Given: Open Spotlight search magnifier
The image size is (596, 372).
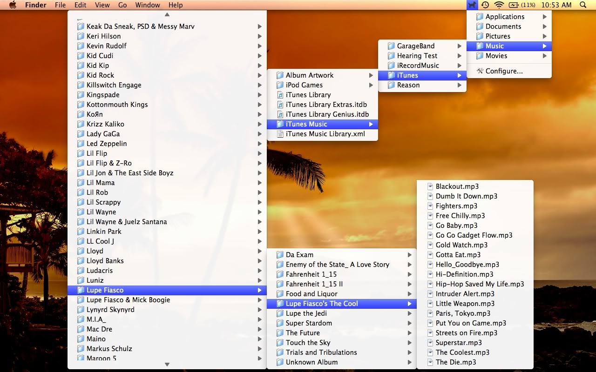Looking at the screenshot, I should pyautogui.click(x=583, y=5).
